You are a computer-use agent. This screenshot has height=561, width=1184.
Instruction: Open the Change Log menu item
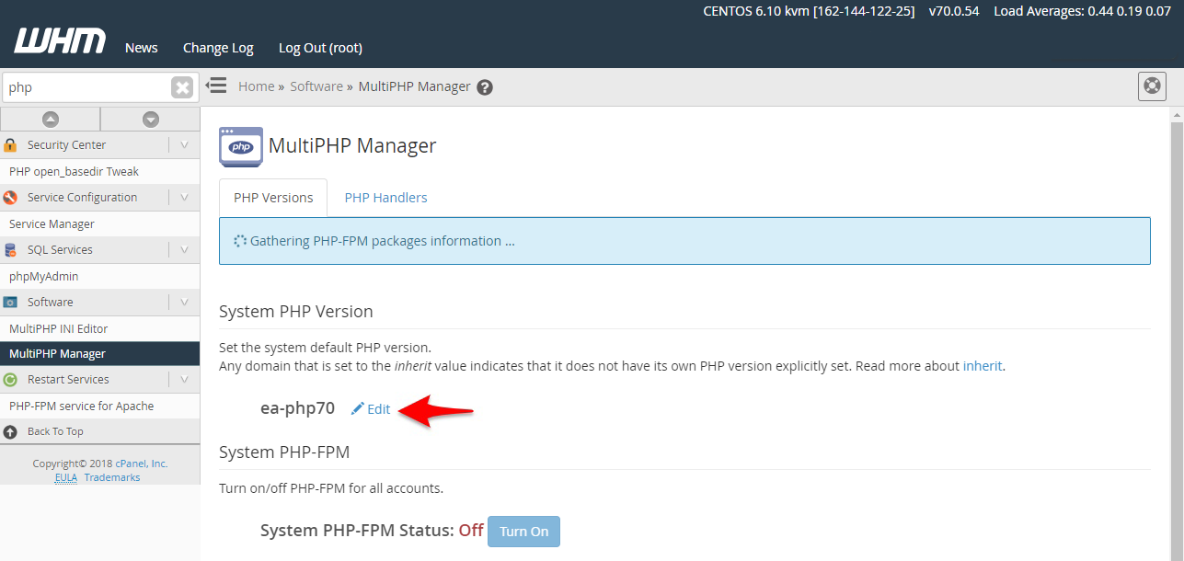click(x=217, y=47)
